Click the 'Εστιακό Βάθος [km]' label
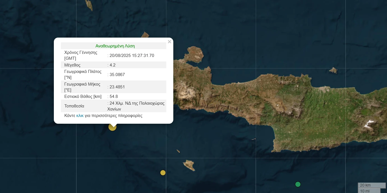Image resolution: width=387 pixels, height=193 pixels. click(83, 96)
